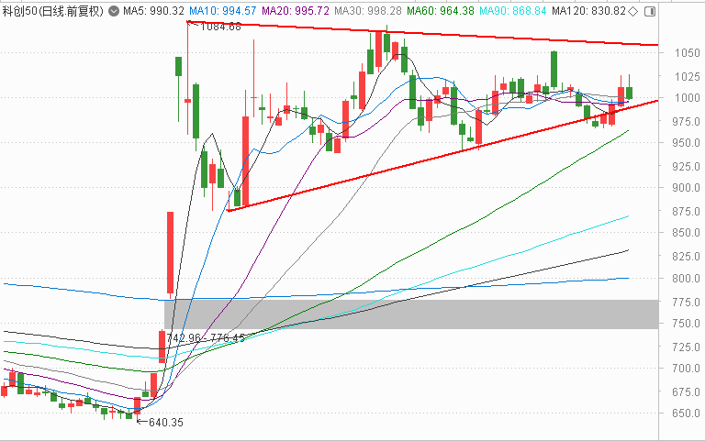Select the MA10: 994.57 indicator label
Screen dimensions: 705x441
point(222,11)
